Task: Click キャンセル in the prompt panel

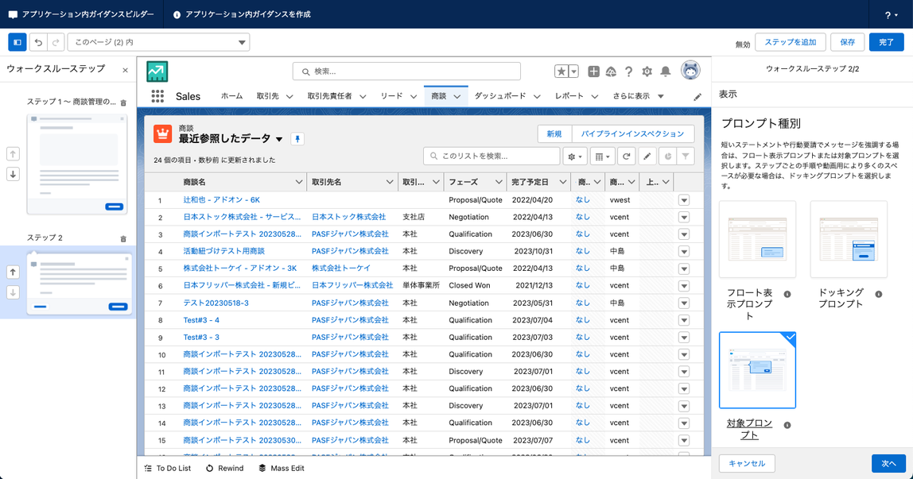Action: [747, 464]
